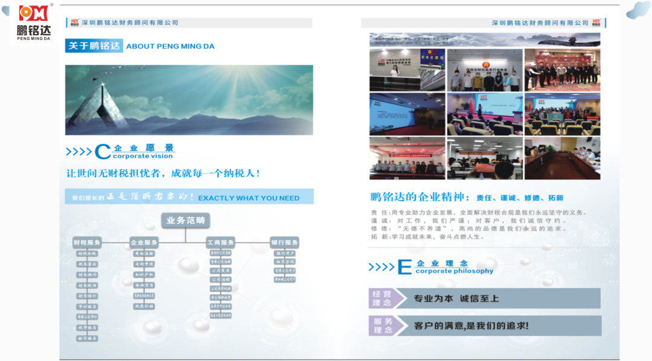This screenshot has height=361, width=652.
Task: Open the reception desk photo
Action: coord(407,70)
